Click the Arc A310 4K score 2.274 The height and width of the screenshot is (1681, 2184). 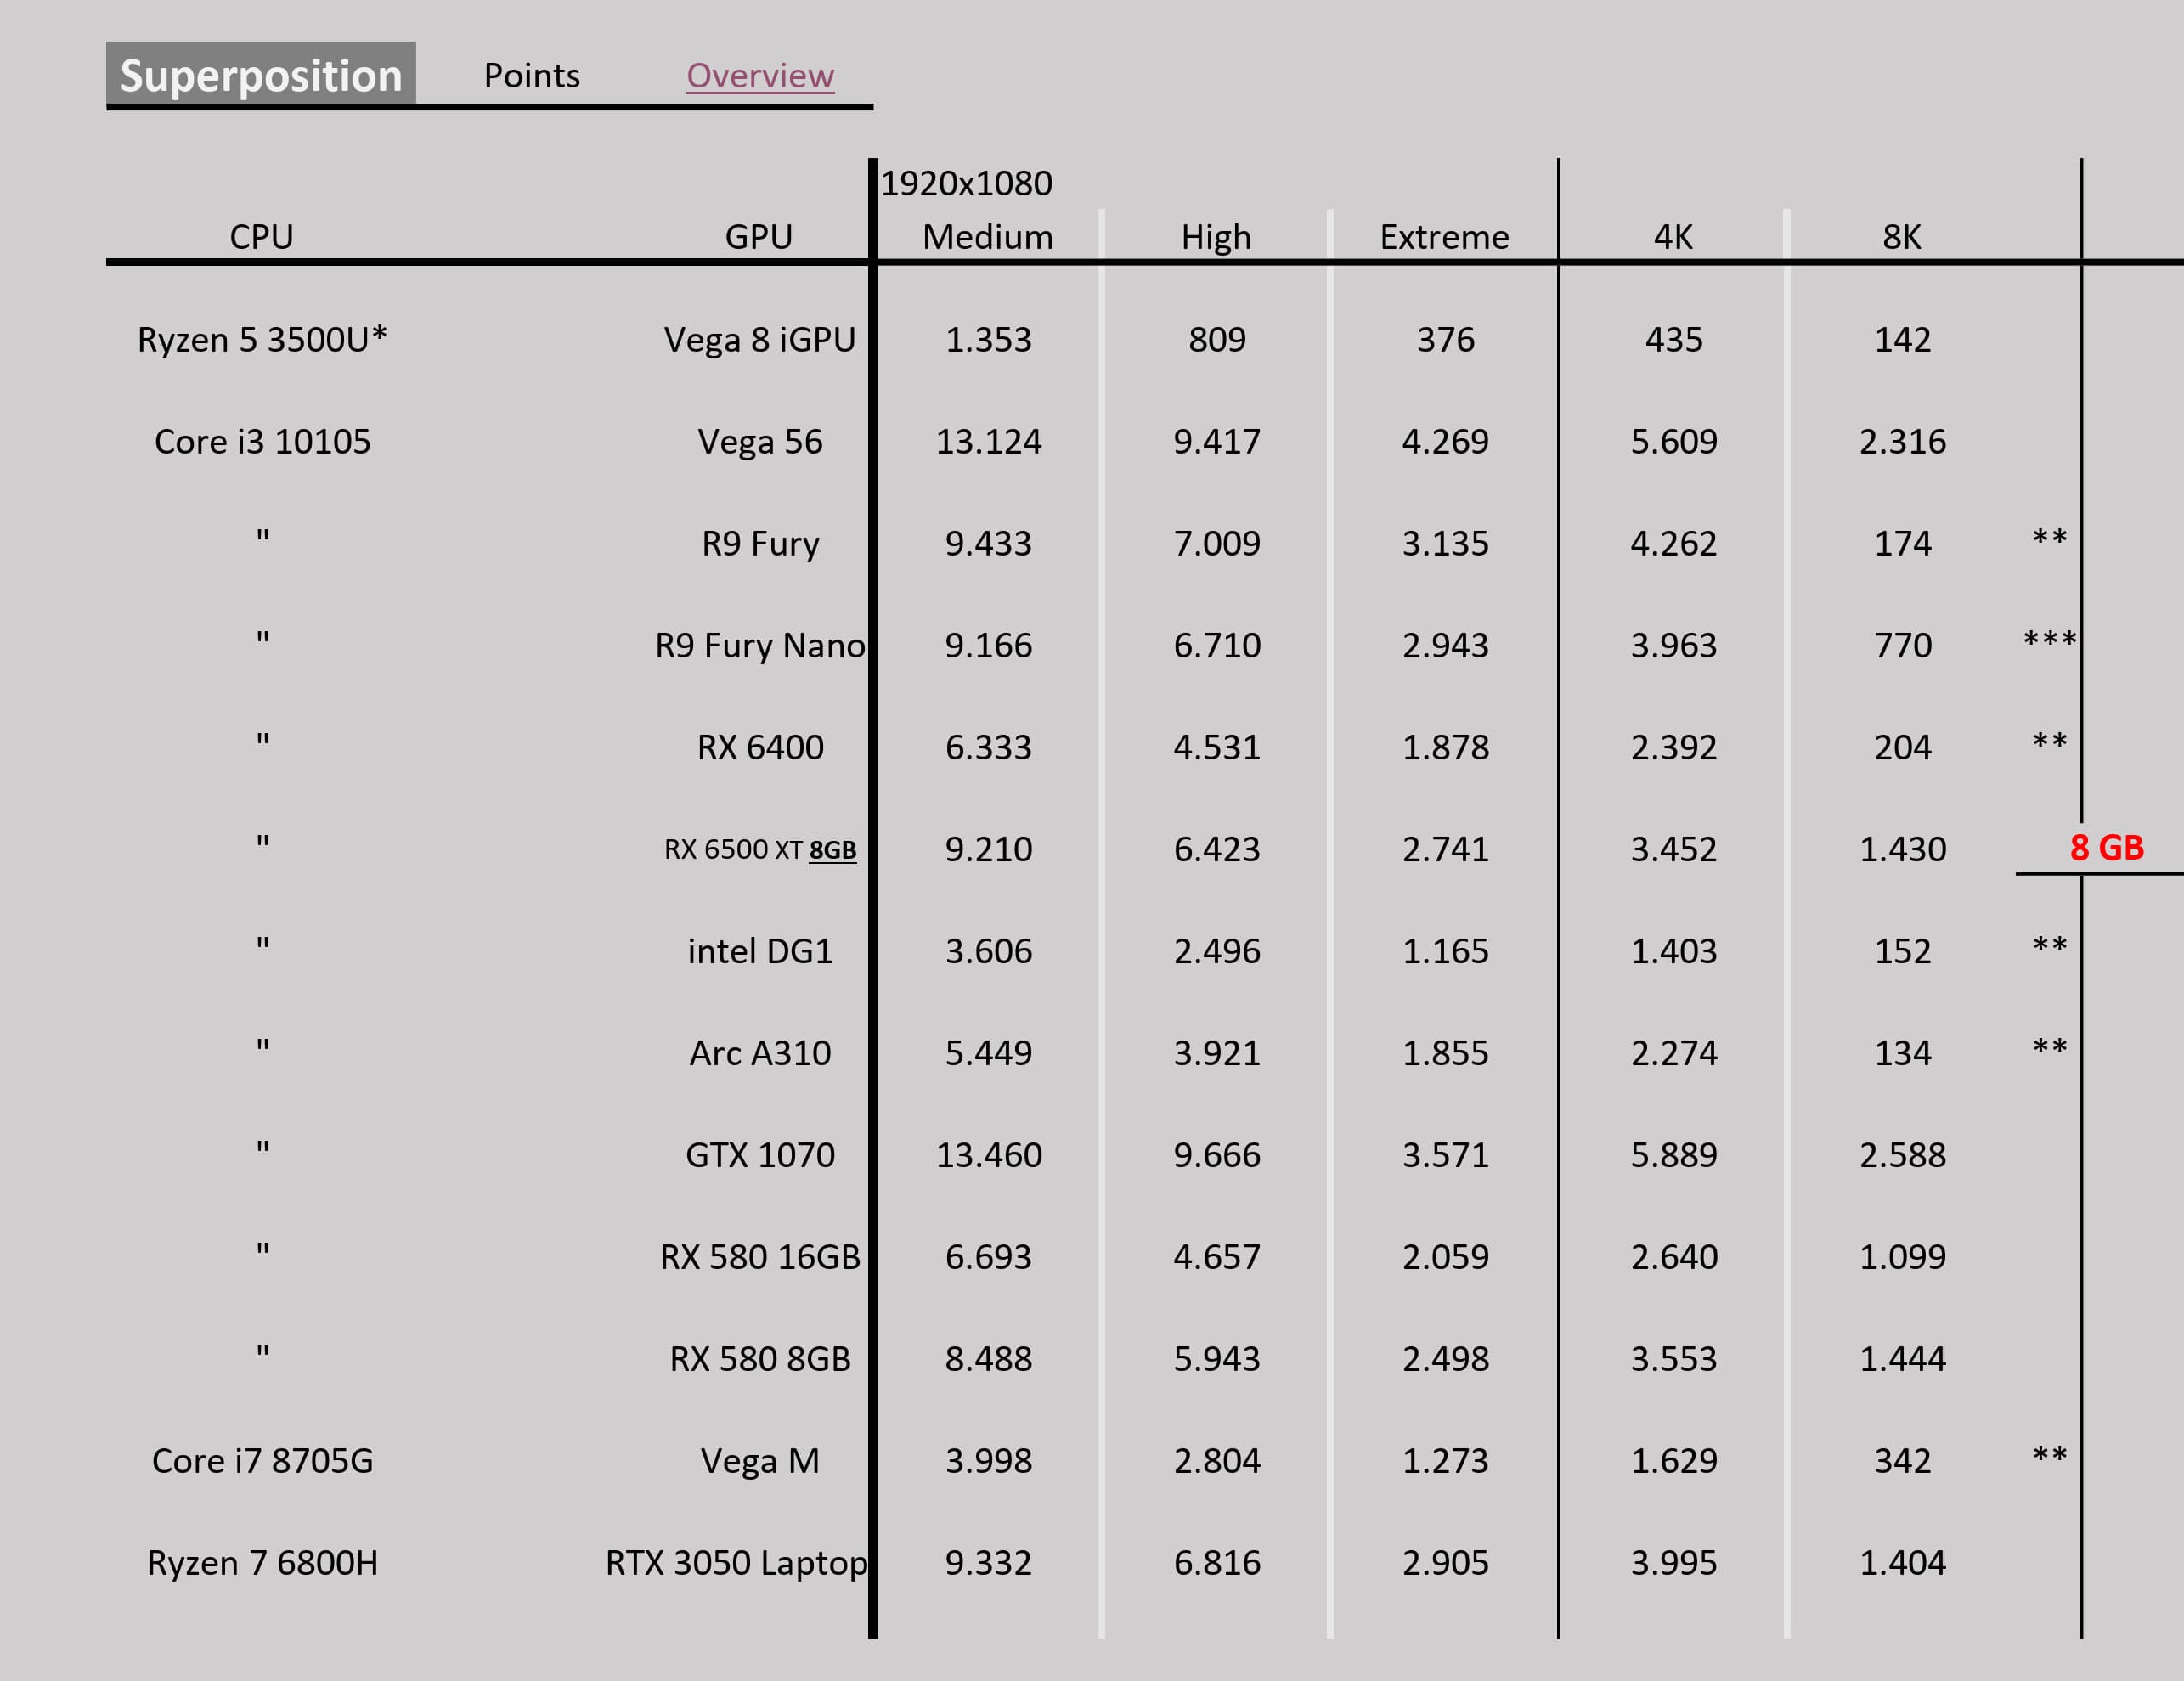pyautogui.click(x=1674, y=1053)
